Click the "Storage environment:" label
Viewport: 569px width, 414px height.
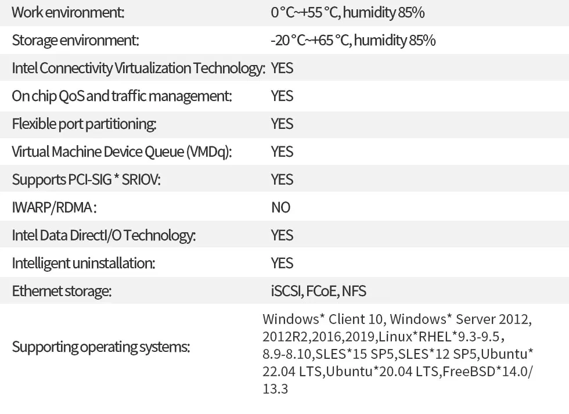pyautogui.click(x=75, y=40)
